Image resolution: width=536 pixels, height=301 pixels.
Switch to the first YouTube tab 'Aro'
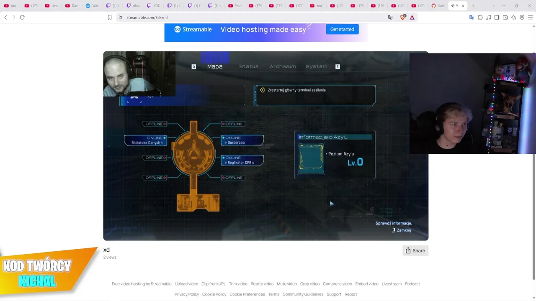tap(10, 6)
